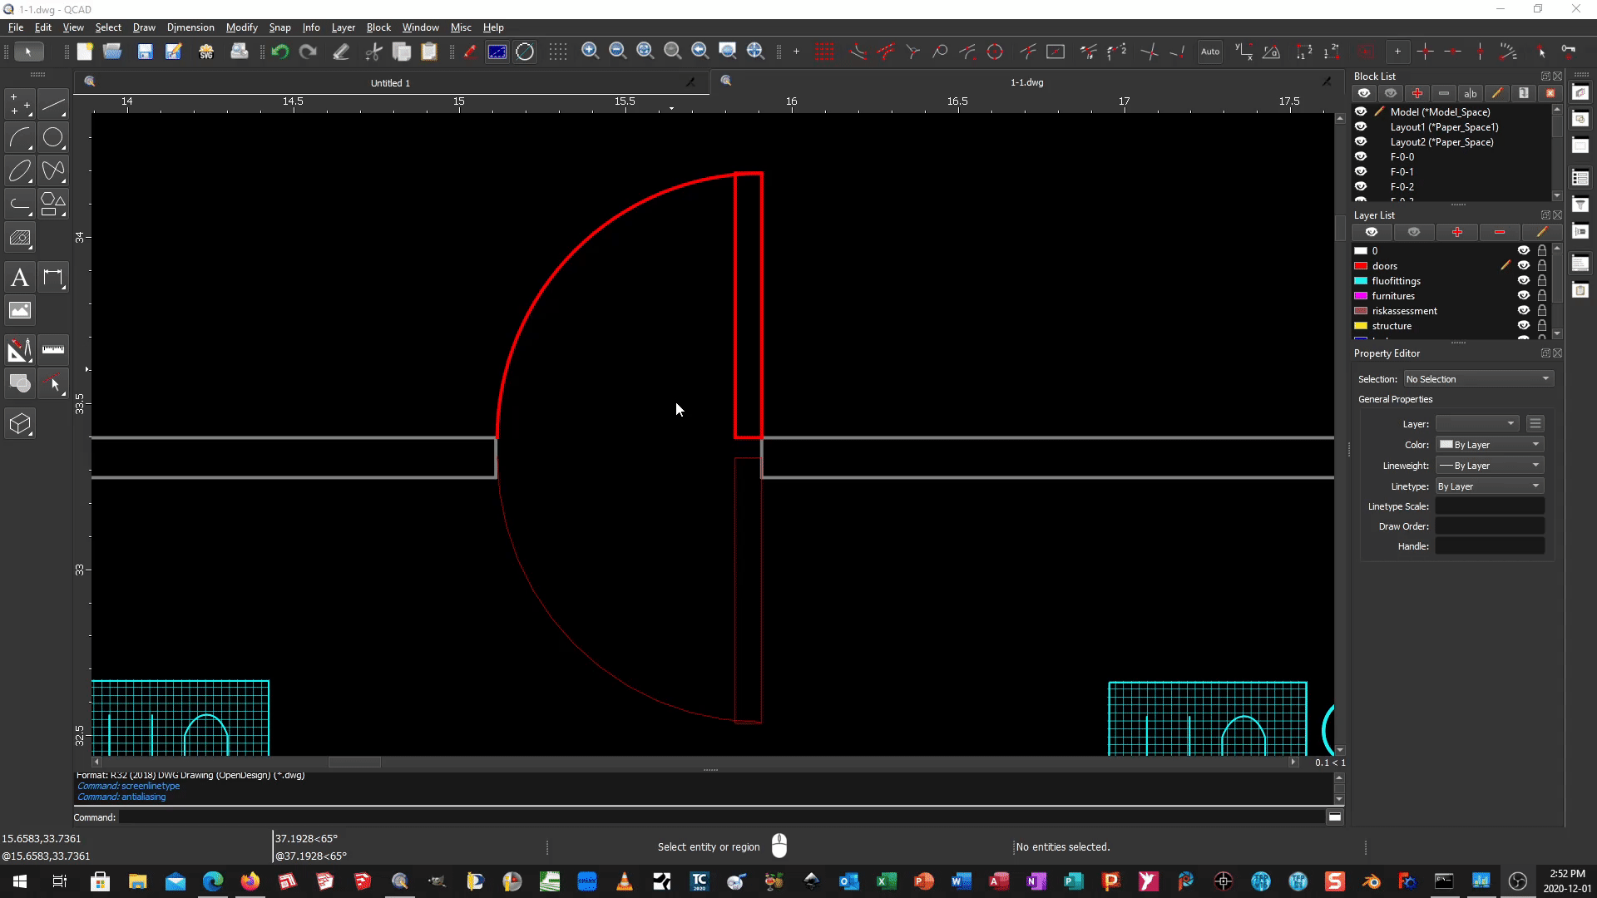The height and width of the screenshot is (898, 1597).
Task: Click the Save file icon
Action: pyautogui.click(x=145, y=52)
